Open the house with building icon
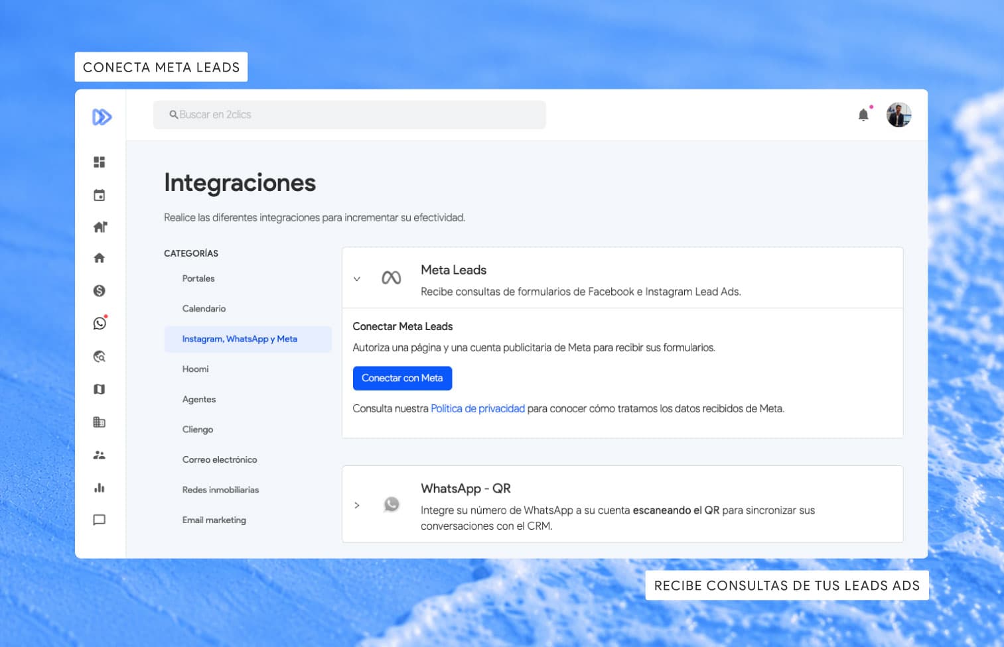The image size is (1004, 647). 100,227
